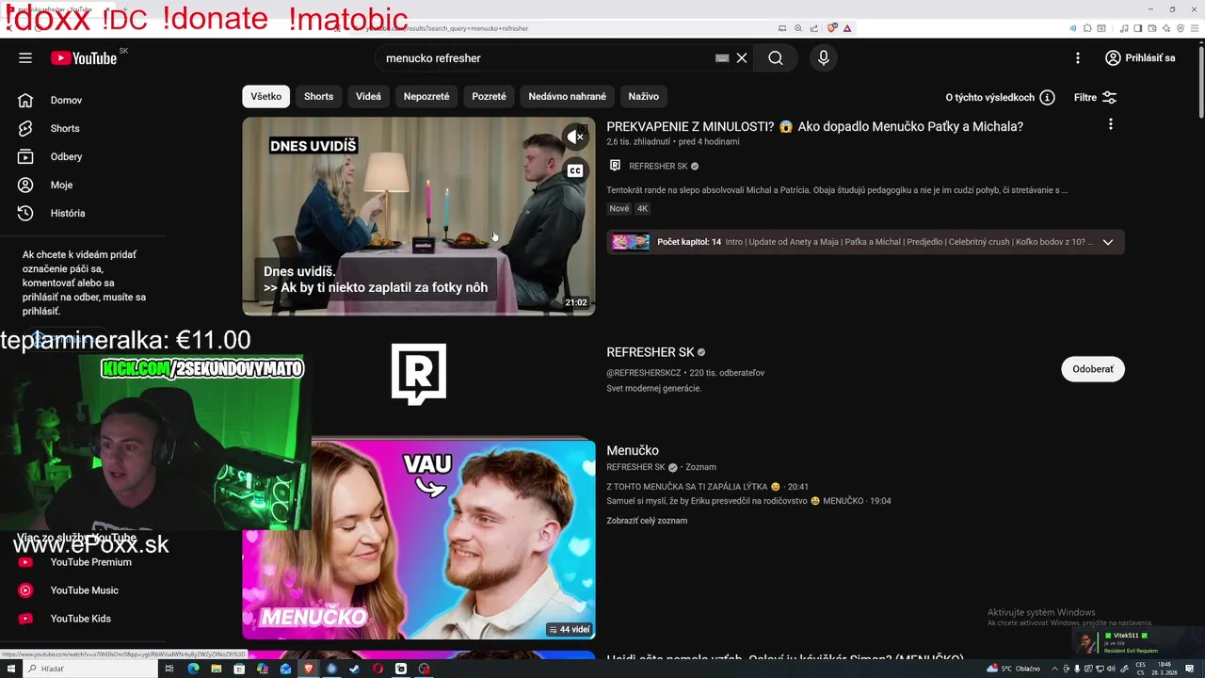Open Microsoft Edge from taskbar

193,669
